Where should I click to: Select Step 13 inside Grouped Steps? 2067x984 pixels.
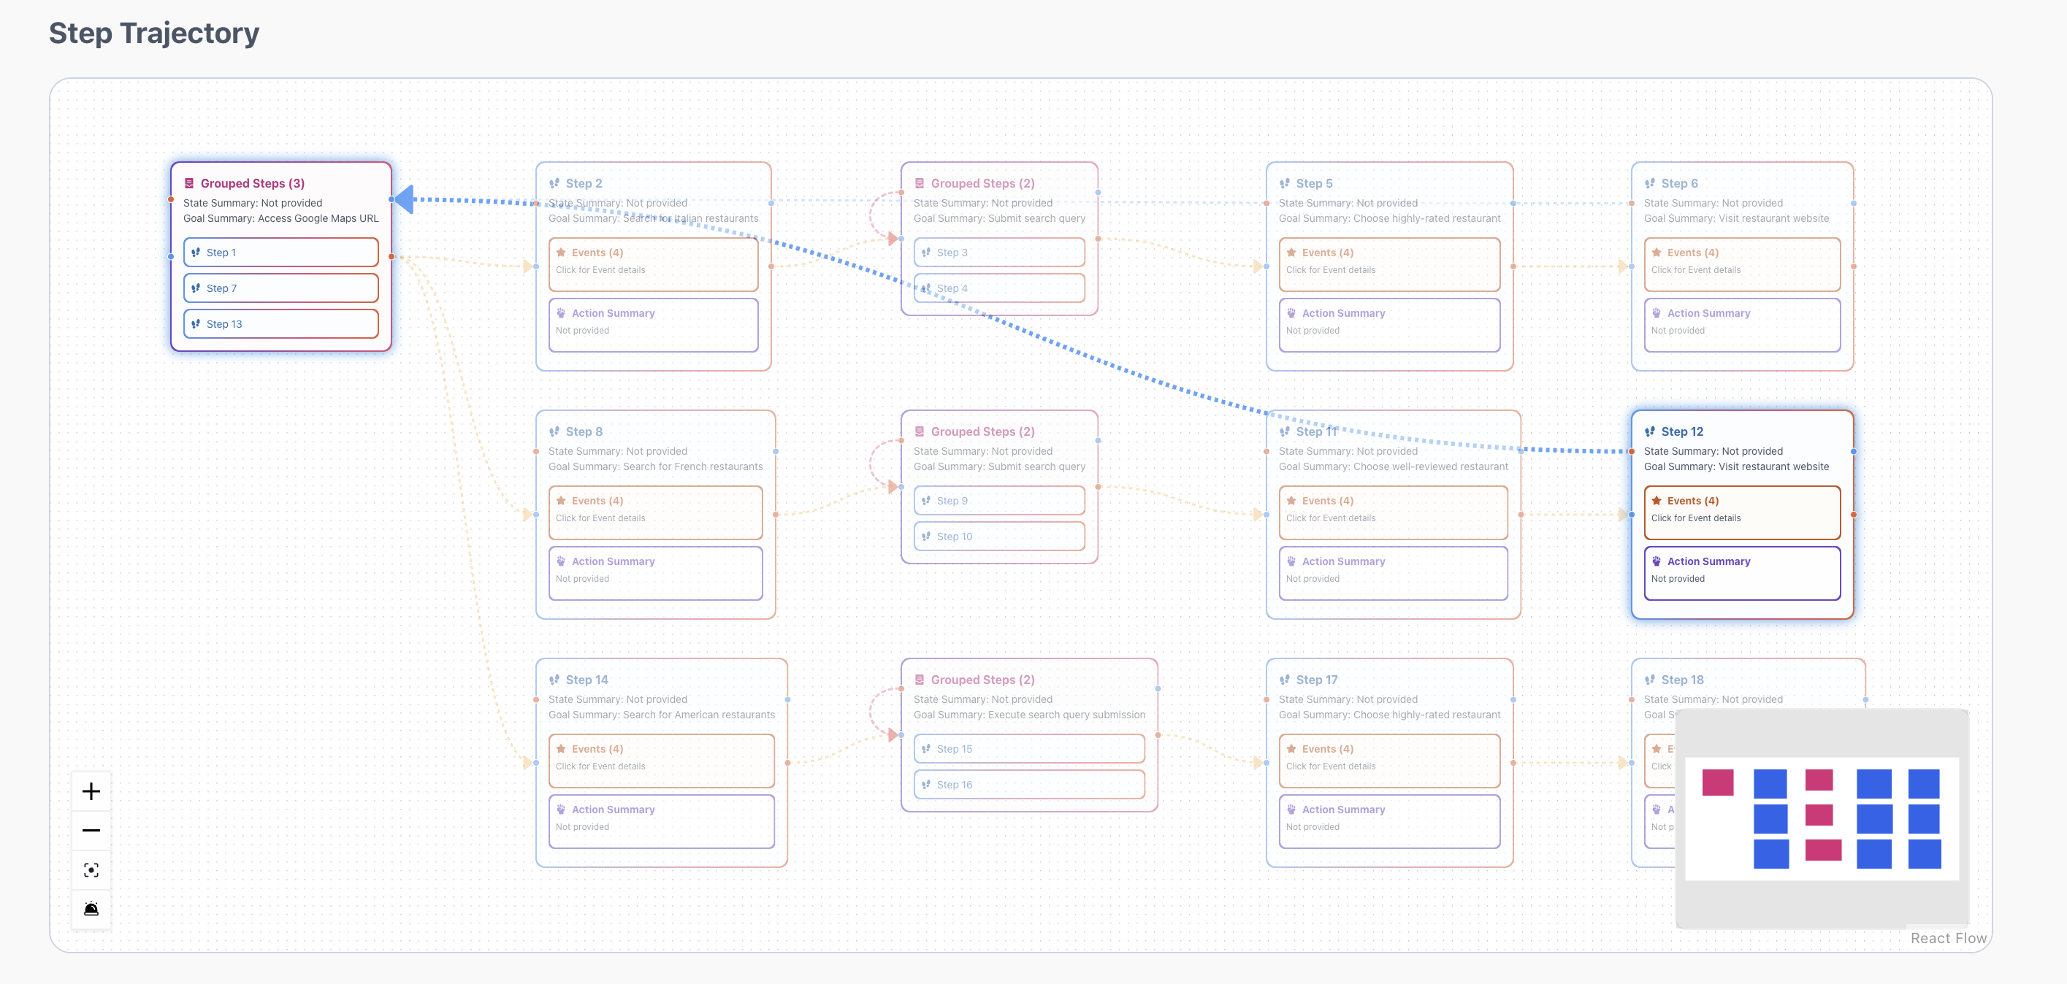[x=280, y=324]
